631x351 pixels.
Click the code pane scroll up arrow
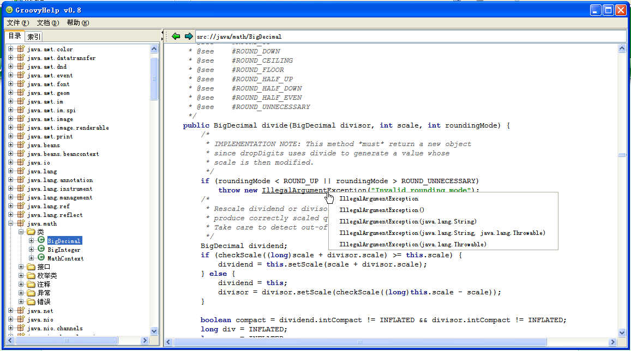[622, 49]
